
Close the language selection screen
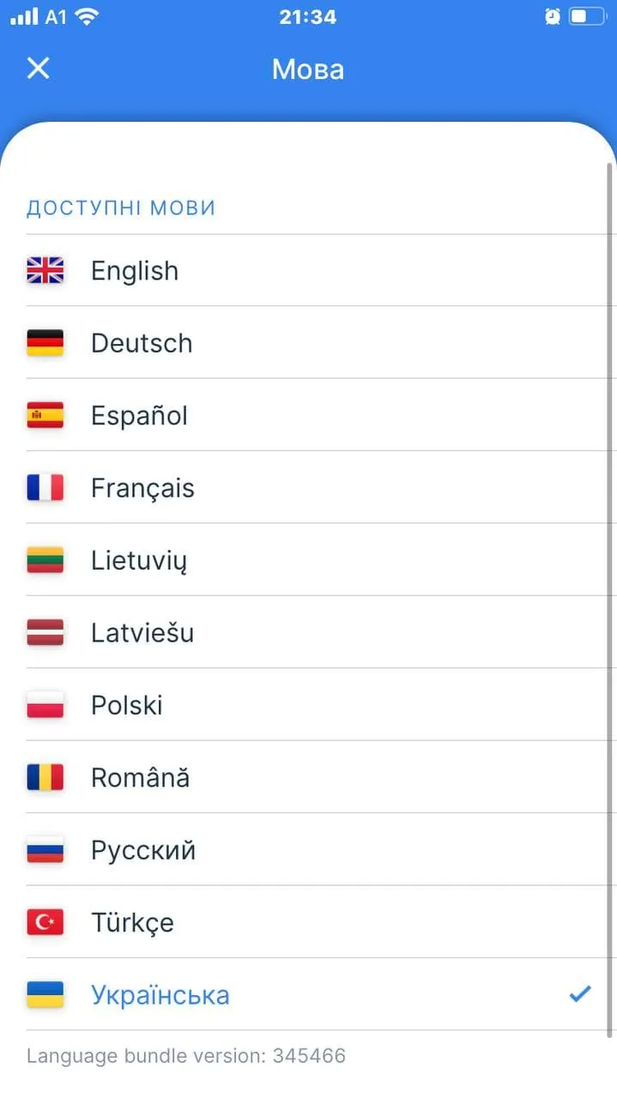pyautogui.click(x=39, y=69)
